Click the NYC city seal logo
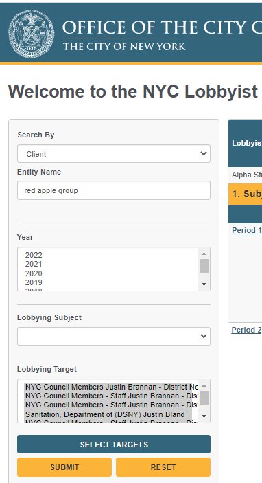 coord(32,34)
